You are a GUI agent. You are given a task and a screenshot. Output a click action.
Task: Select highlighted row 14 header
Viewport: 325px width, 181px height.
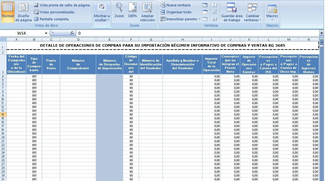point(3,114)
